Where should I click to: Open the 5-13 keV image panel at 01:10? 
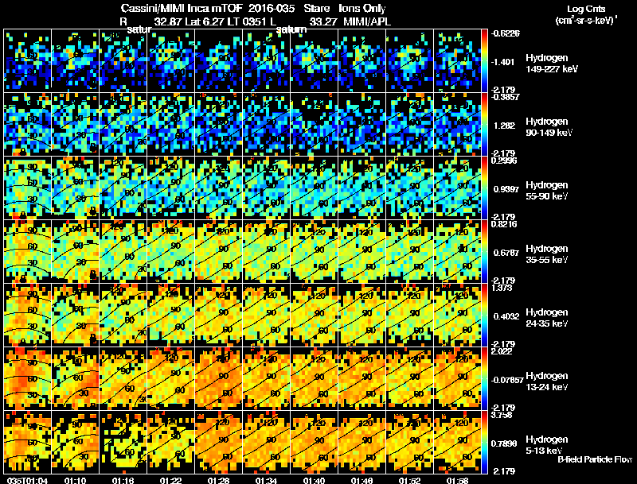(x=75, y=443)
